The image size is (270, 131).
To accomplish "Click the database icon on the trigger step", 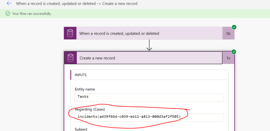I will (70, 33).
